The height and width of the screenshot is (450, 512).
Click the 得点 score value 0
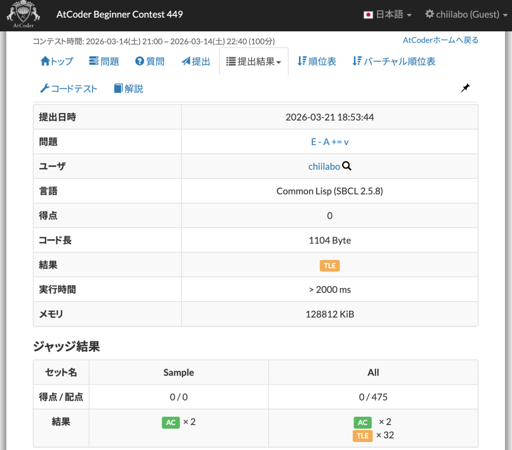point(330,216)
